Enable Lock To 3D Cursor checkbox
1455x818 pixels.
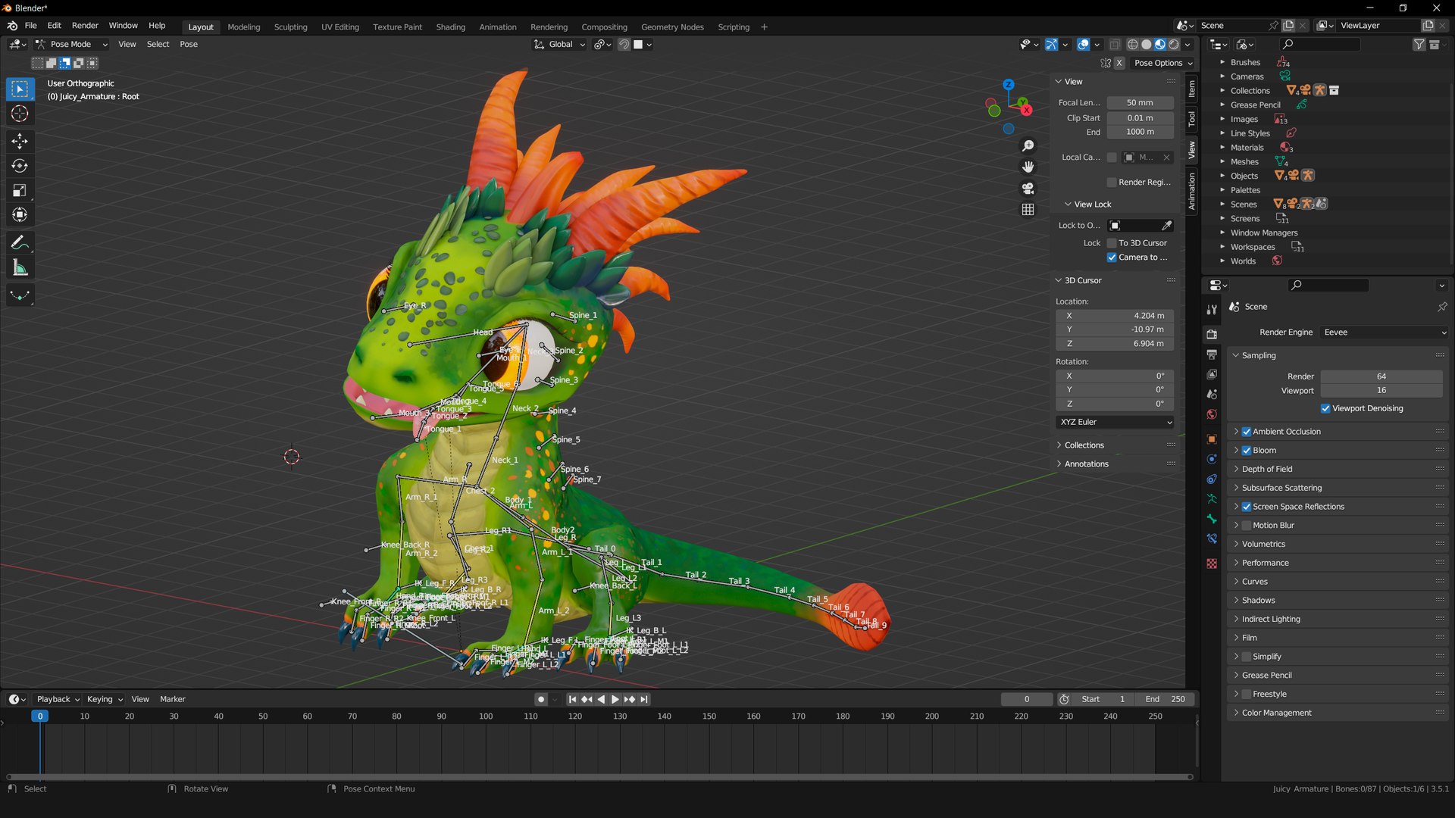pos(1112,243)
